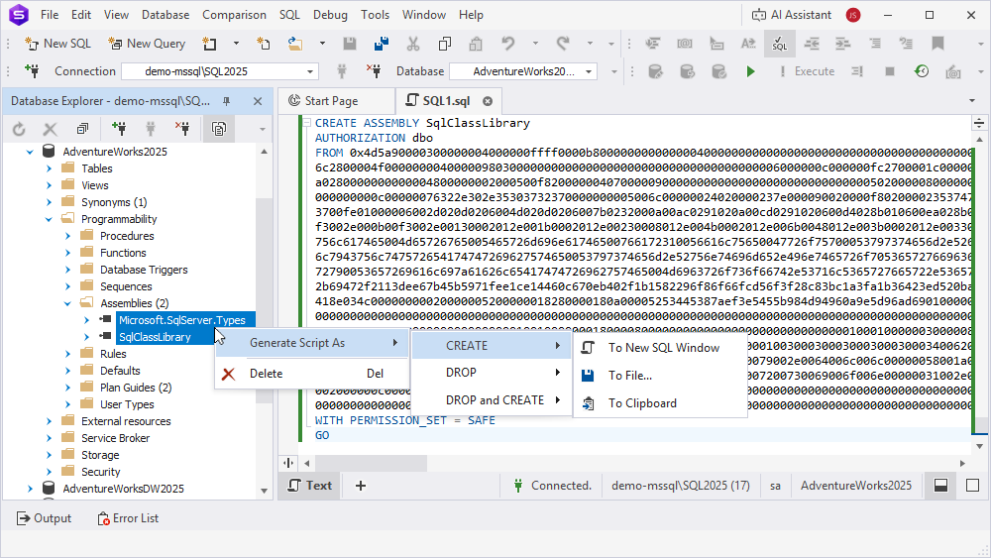Click the Copy icon in the toolbar
Viewport: 991px width, 558px height.
point(445,44)
